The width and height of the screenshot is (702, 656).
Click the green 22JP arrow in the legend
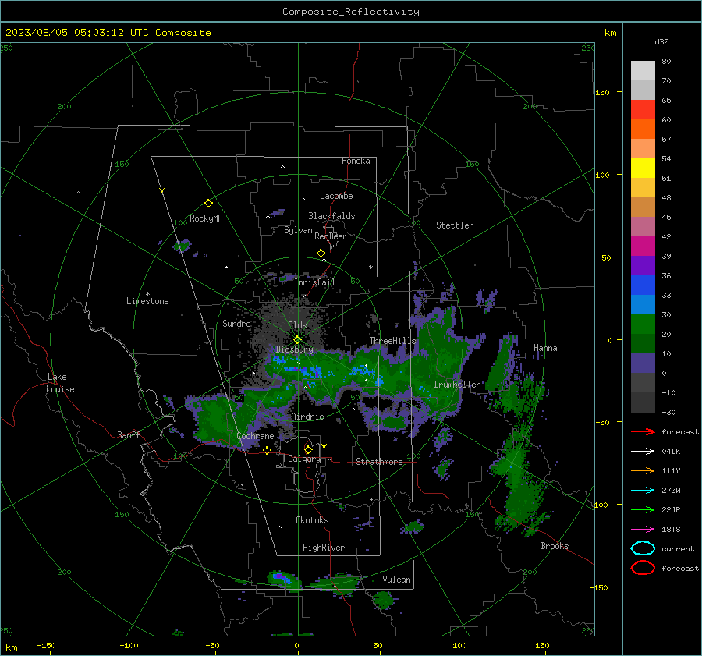643,509
